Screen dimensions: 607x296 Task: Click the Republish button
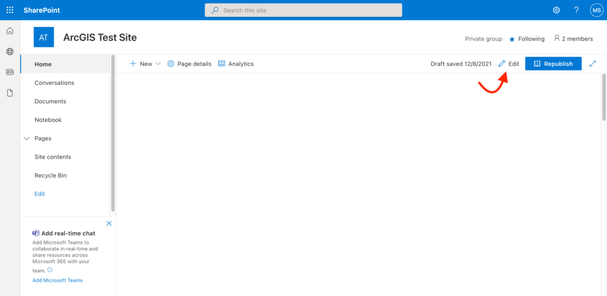coord(553,64)
